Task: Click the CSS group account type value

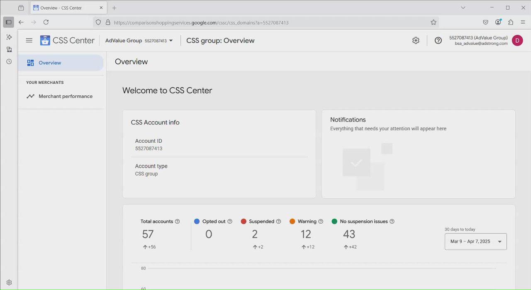Action: 146,174
